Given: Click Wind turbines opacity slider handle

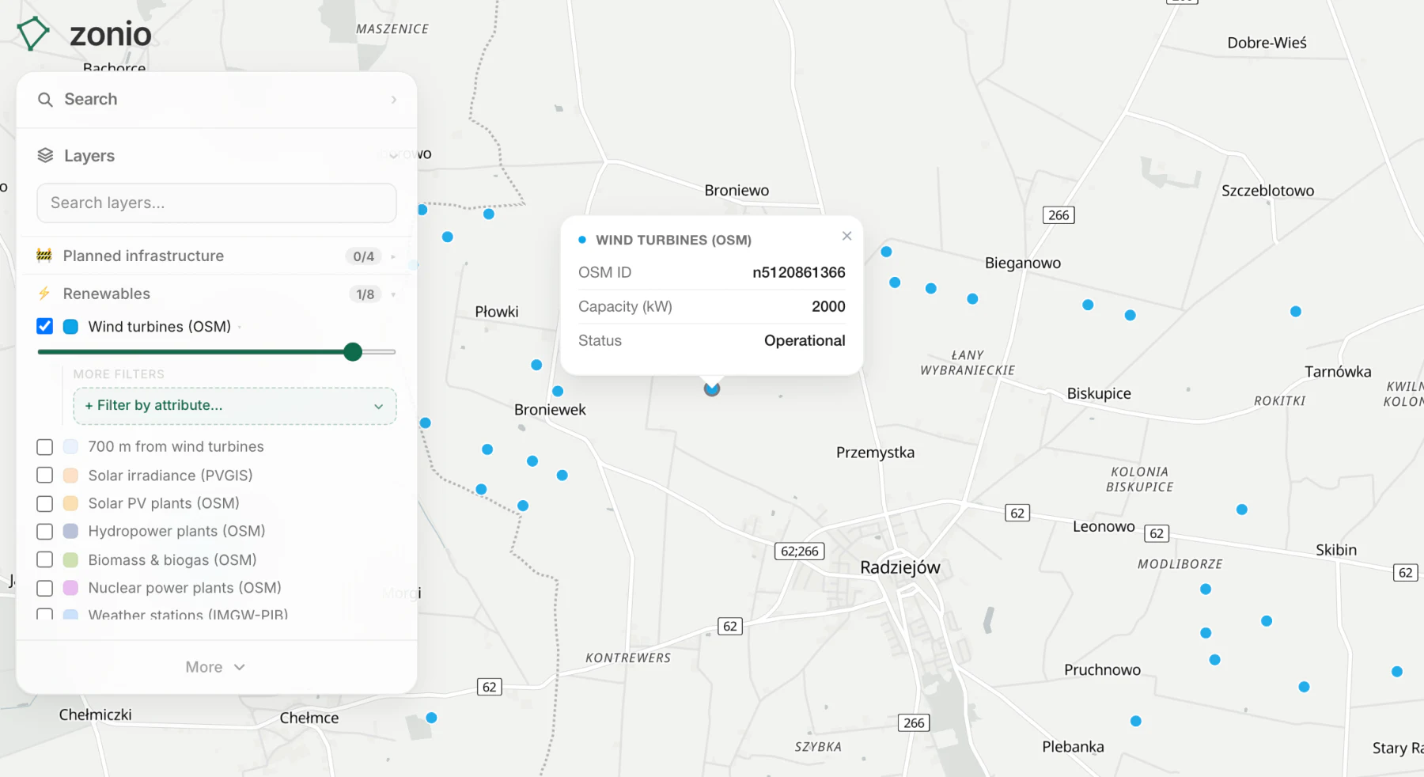Looking at the screenshot, I should coord(353,352).
